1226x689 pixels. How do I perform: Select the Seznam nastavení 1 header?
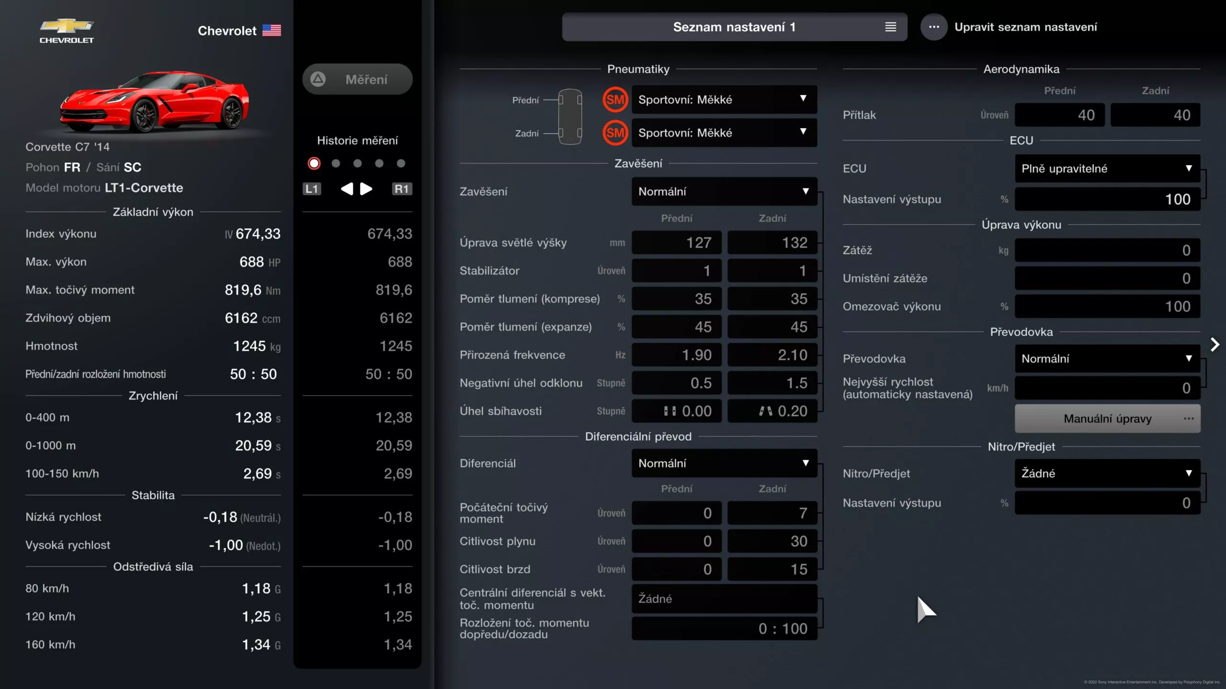[735, 27]
